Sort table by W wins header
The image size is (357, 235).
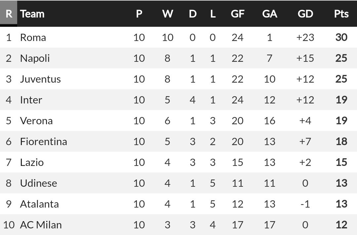[168, 14]
